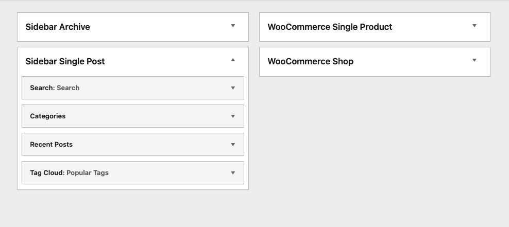
Task: Collapse the Sidebar Single Post arrow
Action: coord(233,60)
